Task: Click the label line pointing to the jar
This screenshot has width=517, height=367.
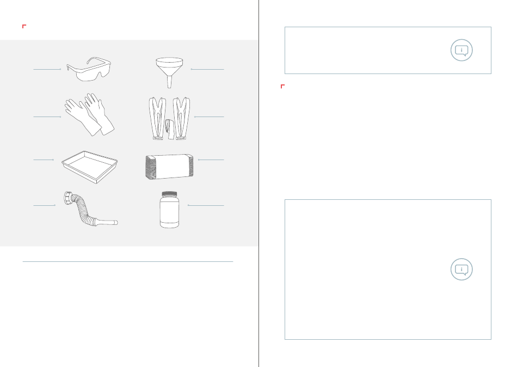Action: 206,205
